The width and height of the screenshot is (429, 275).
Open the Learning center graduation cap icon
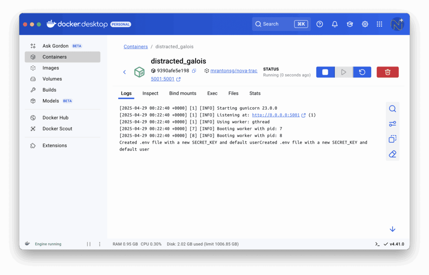[x=350, y=24]
